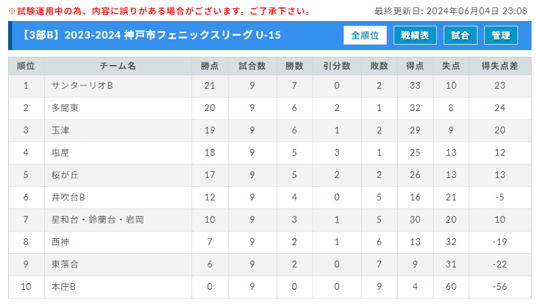This screenshot has width=537, height=304.
Task: Select team name 西神
Action: (x=60, y=242)
